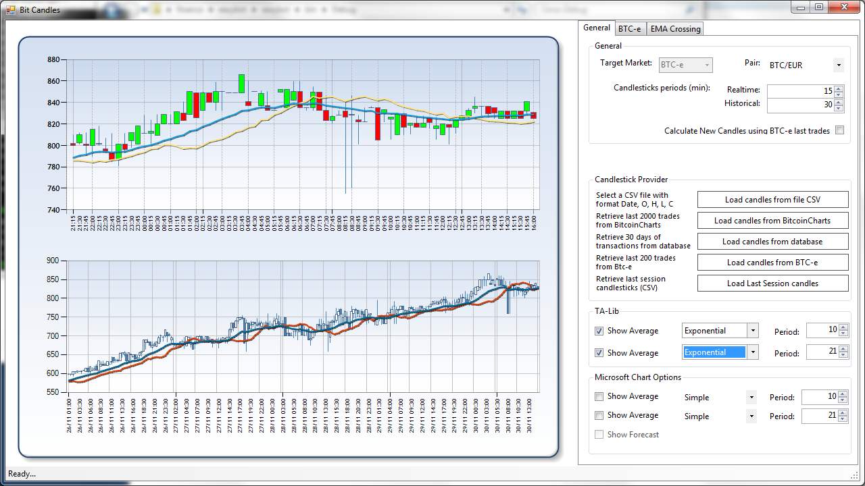Click Microsoft Chart Period field showing 10
This screenshot has width=865, height=486.
pyautogui.click(x=820, y=397)
